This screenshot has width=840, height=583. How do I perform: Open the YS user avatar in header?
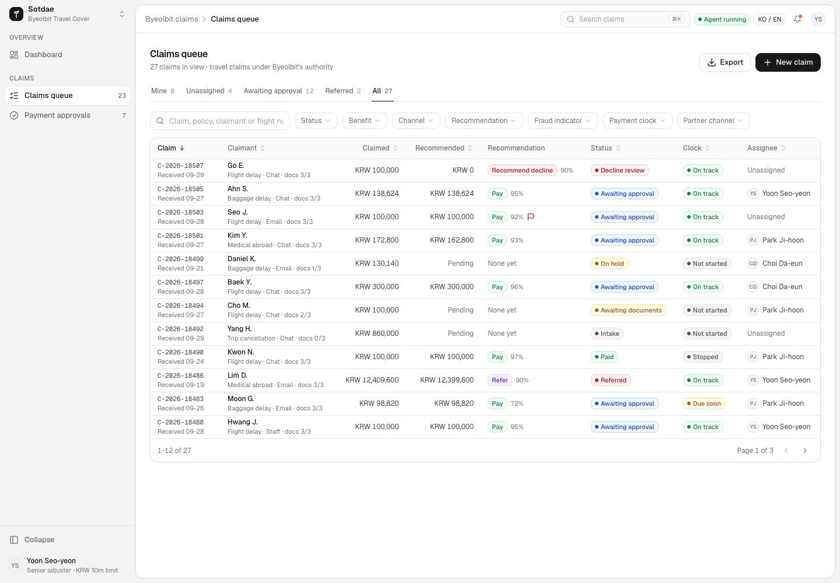818,19
